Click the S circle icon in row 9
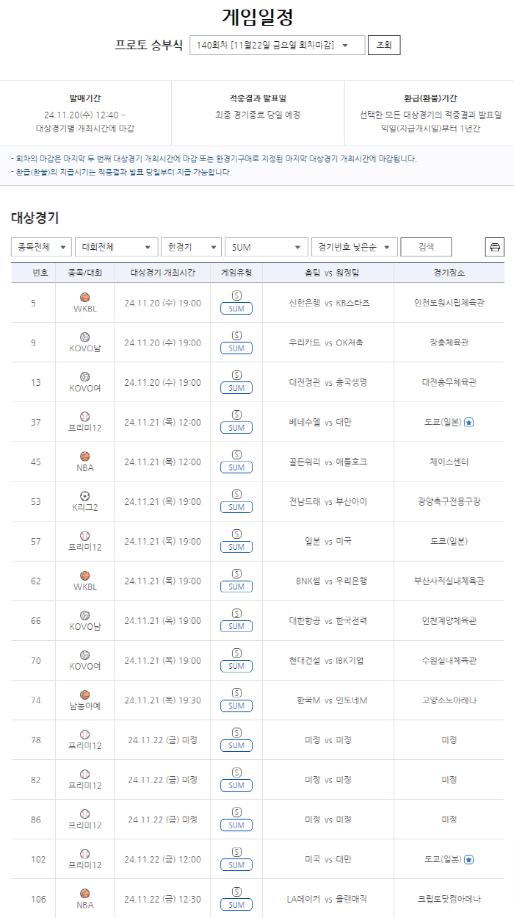 click(236, 334)
